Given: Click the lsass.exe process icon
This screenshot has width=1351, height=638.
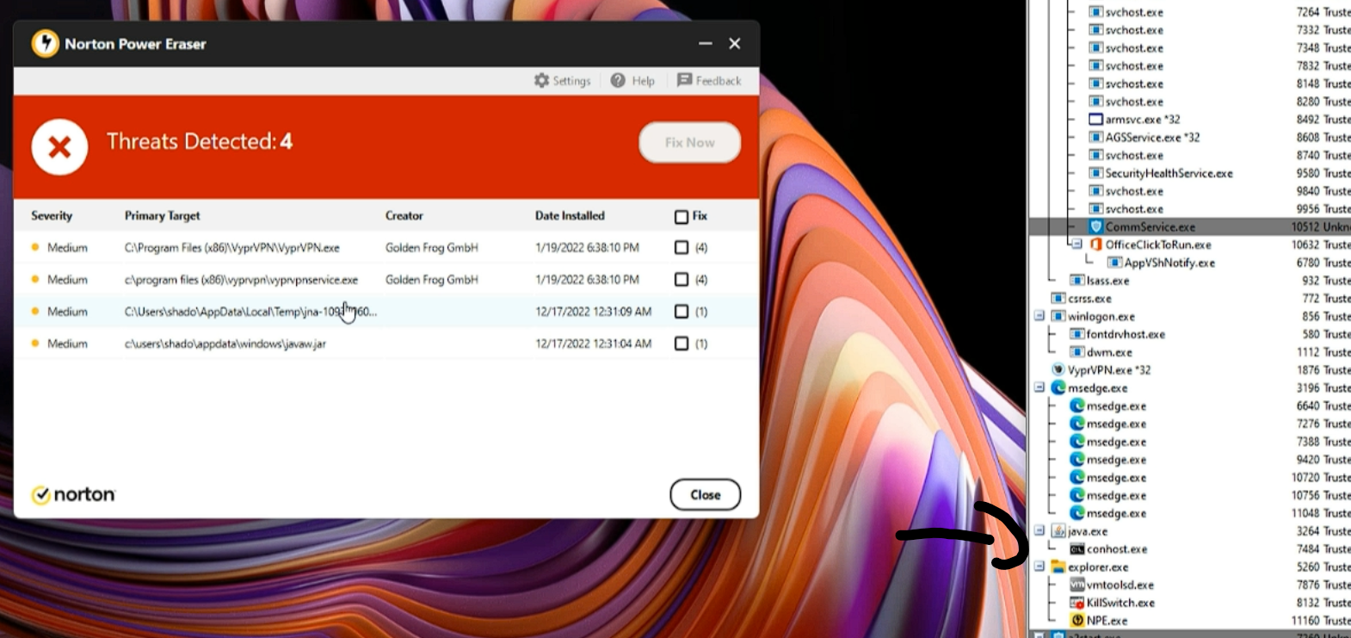Looking at the screenshot, I should (x=1076, y=281).
